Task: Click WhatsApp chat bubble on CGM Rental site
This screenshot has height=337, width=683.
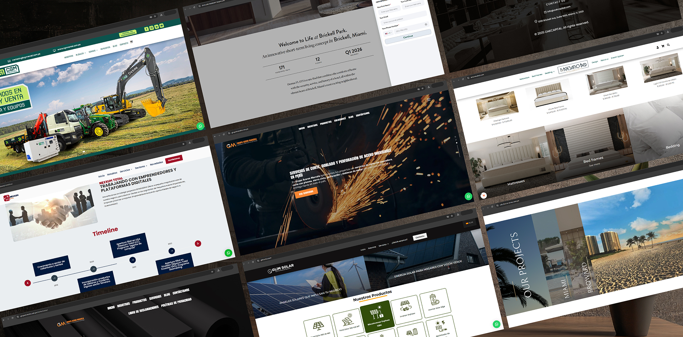Action: coord(200,126)
